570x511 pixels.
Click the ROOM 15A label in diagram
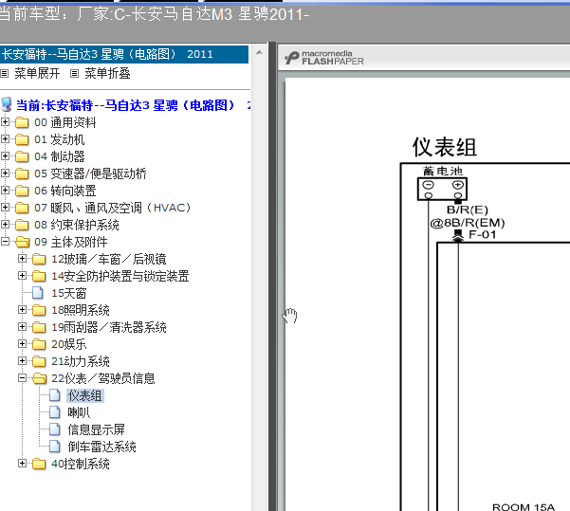pos(524,506)
